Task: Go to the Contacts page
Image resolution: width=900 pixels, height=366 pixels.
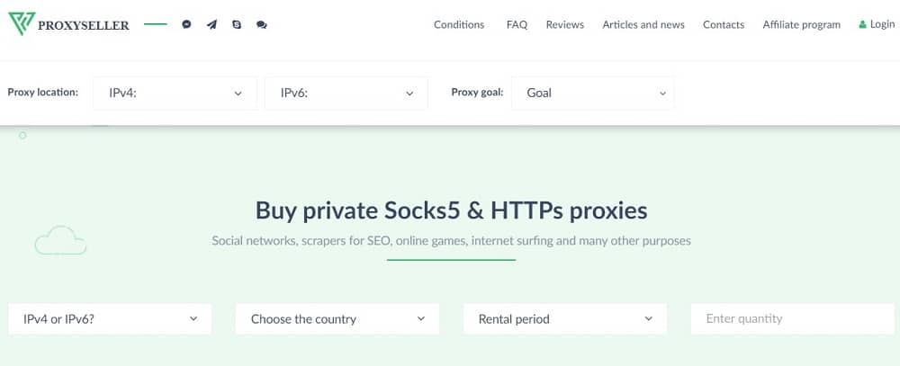Action: pyautogui.click(x=724, y=24)
